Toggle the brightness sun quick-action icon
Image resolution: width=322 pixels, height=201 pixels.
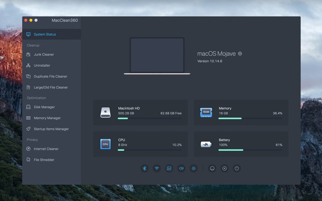pyautogui.click(x=194, y=168)
